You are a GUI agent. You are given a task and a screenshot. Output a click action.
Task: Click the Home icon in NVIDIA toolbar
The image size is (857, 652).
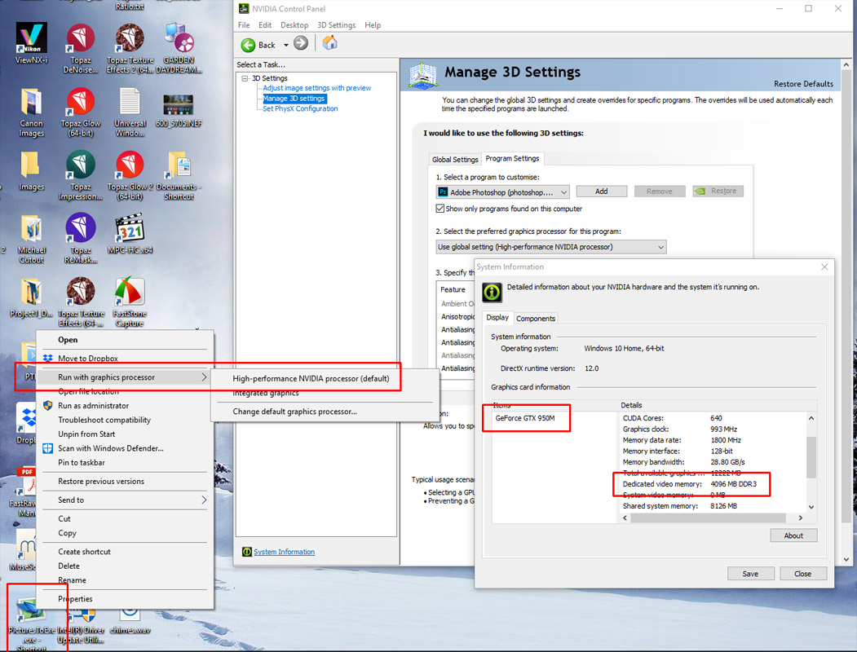(330, 44)
